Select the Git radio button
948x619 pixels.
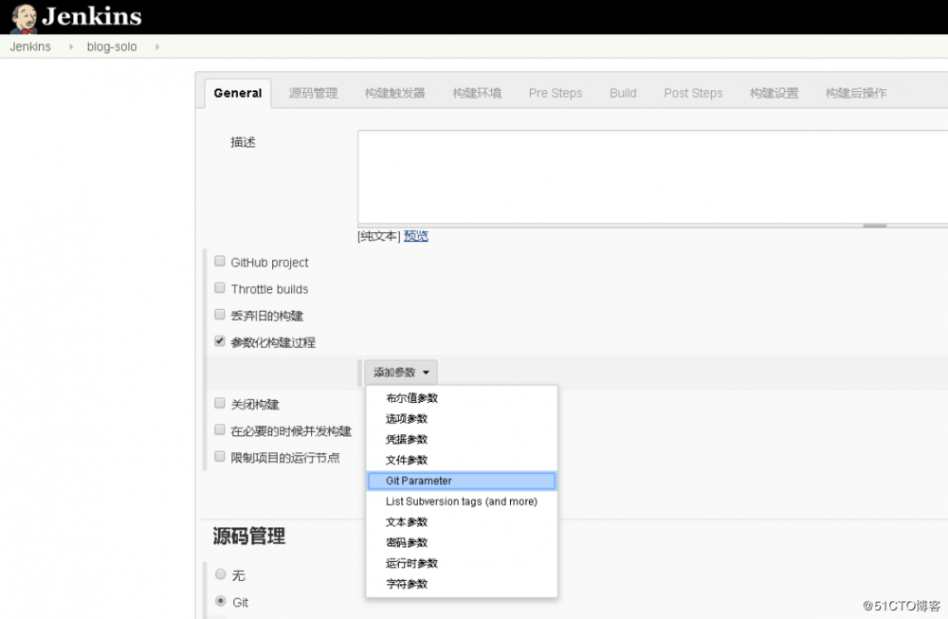[x=222, y=601]
